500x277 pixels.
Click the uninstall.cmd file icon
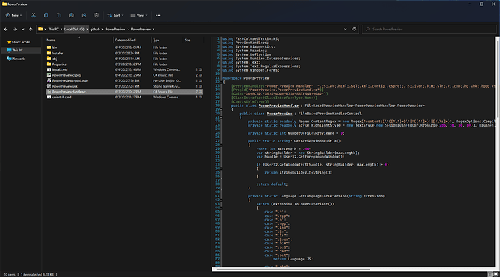tap(49, 97)
